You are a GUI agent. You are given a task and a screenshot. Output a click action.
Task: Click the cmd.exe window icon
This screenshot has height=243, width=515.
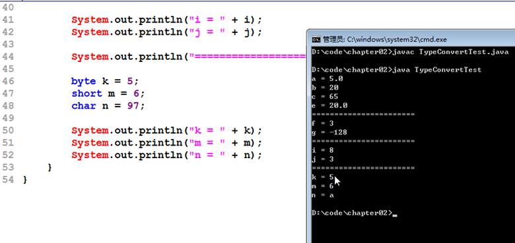pos(316,40)
